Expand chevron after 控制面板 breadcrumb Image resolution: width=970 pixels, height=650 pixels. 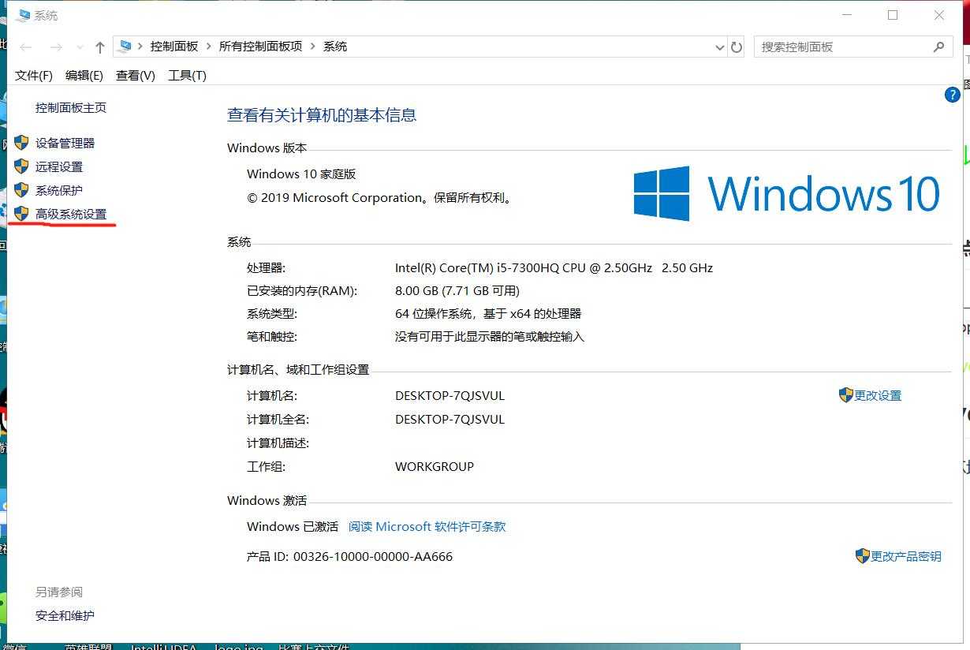click(208, 47)
